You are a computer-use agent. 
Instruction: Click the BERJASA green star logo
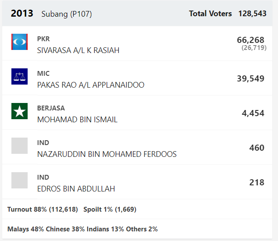pyautogui.click(x=19, y=111)
